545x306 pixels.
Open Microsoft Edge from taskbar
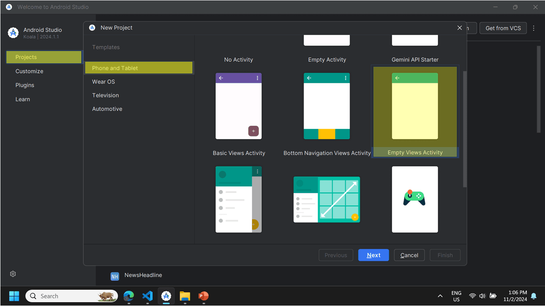(x=129, y=296)
